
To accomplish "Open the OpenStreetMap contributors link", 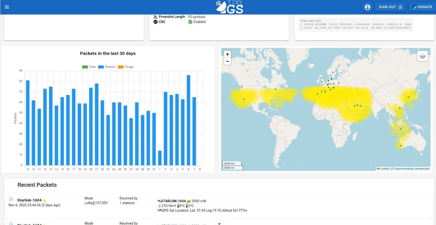I will tap(404, 169).
